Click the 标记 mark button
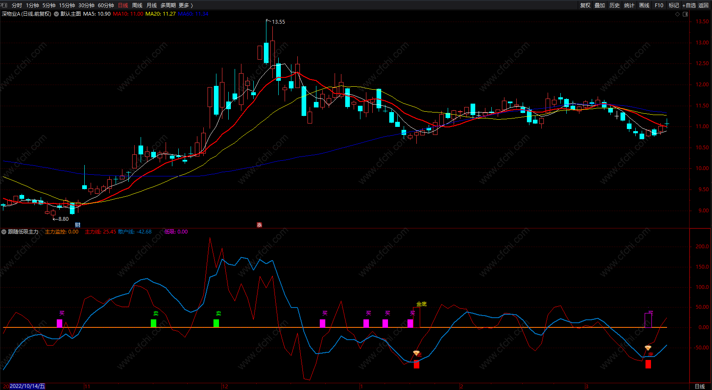712x390 pixels. 674,5
